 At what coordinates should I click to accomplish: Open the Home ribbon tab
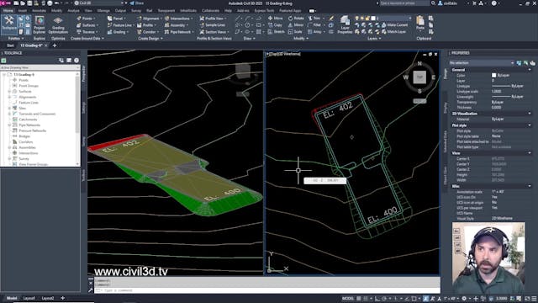(8, 11)
